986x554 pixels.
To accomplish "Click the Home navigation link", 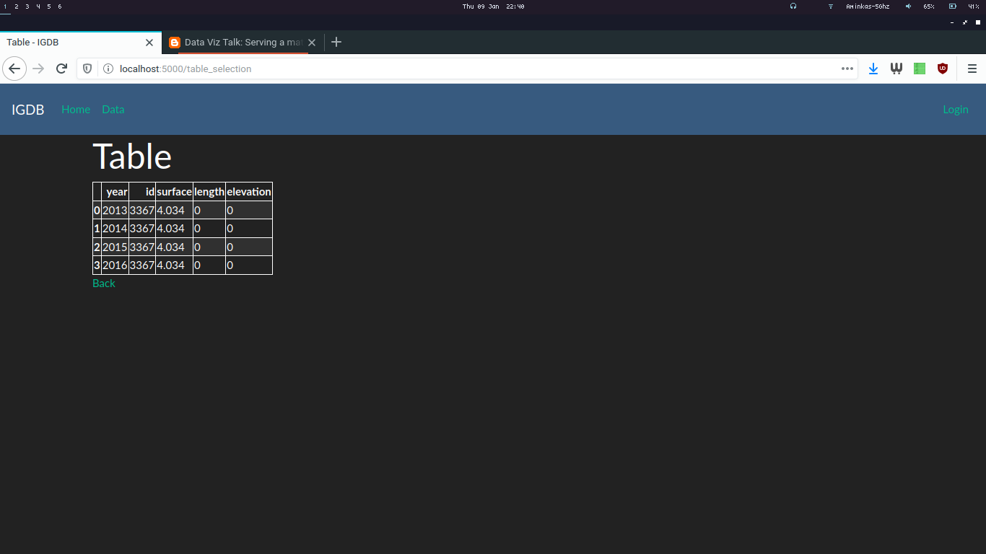I will [76, 110].
